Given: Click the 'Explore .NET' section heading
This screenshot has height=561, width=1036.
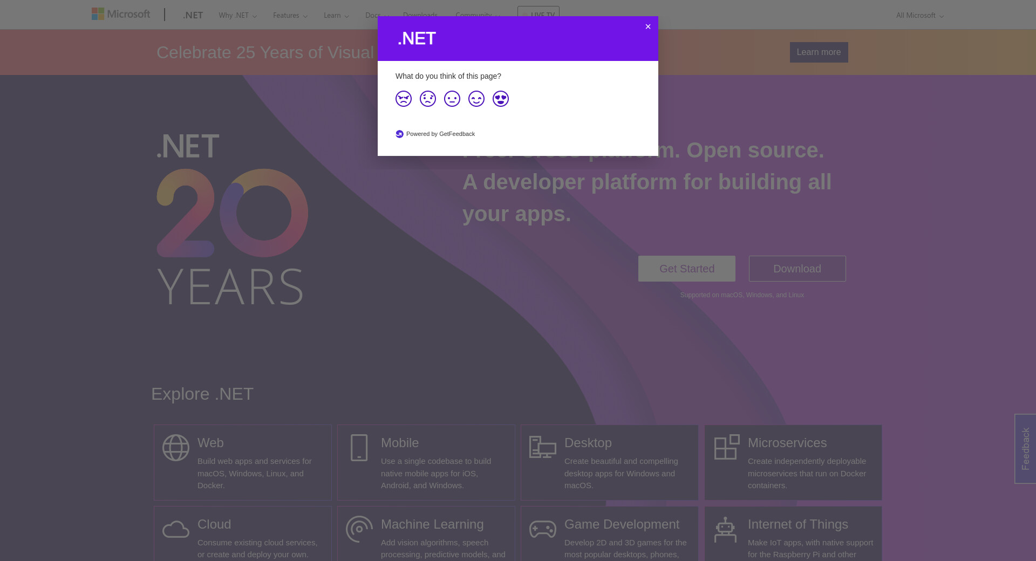Looking at the screenshot, I should pos(202,394).
